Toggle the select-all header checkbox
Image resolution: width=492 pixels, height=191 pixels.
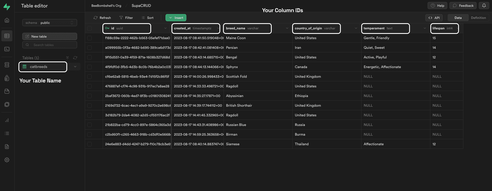point(89,28)
